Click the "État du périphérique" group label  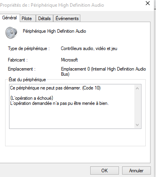tap(27, 80)
